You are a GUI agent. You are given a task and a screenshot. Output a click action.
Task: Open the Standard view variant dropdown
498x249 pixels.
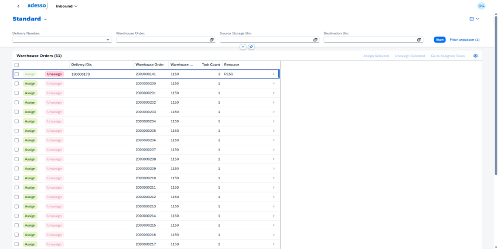point(45,19)
